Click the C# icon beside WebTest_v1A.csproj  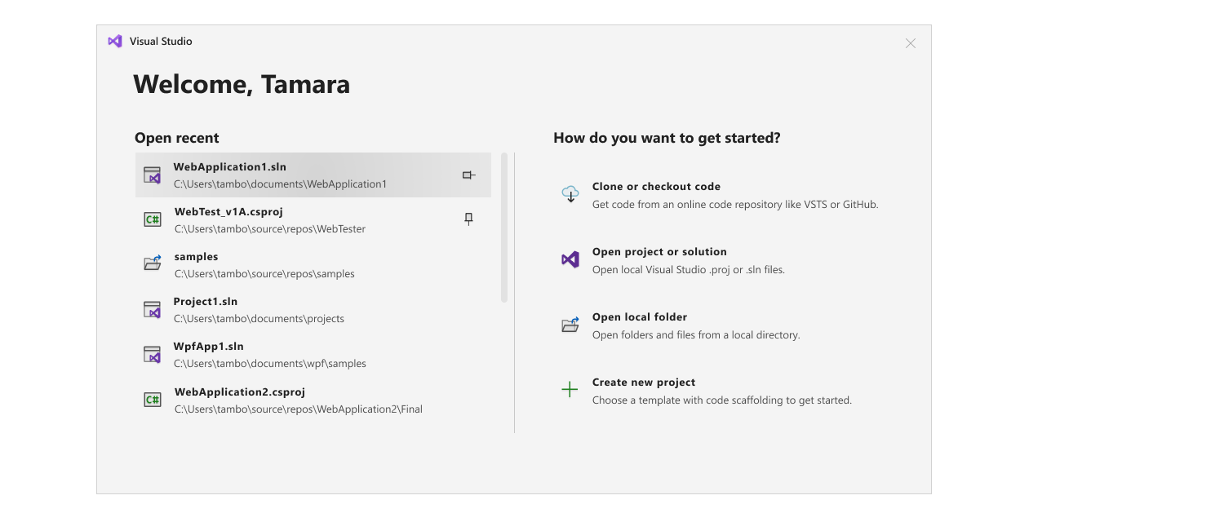(x=152, y=219)
